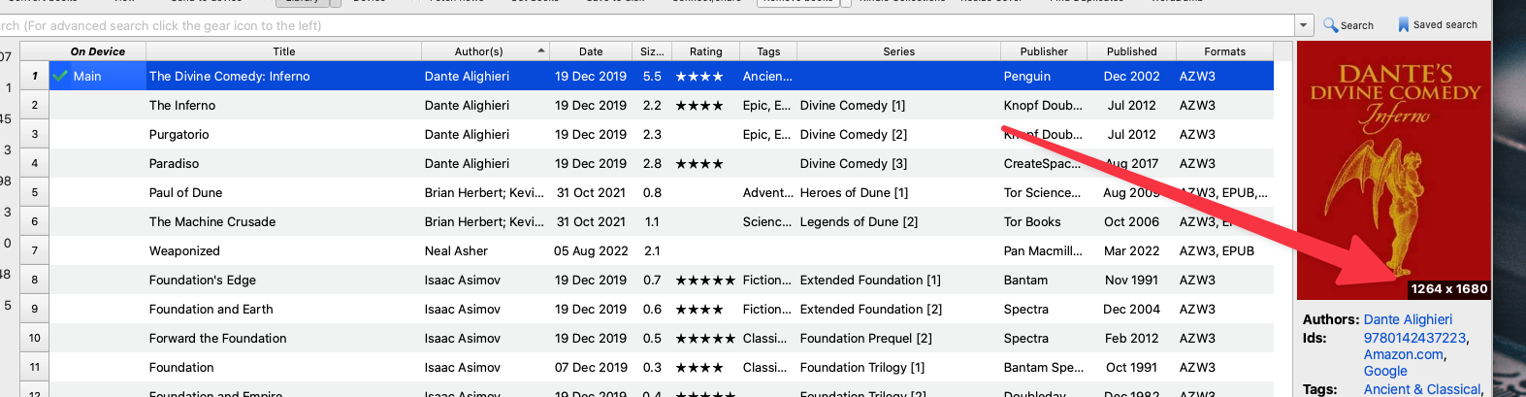Open the ISBN 9780142437223 link
The width and height of the screenshot is (1526, 397).
[x=1414, y=338]
